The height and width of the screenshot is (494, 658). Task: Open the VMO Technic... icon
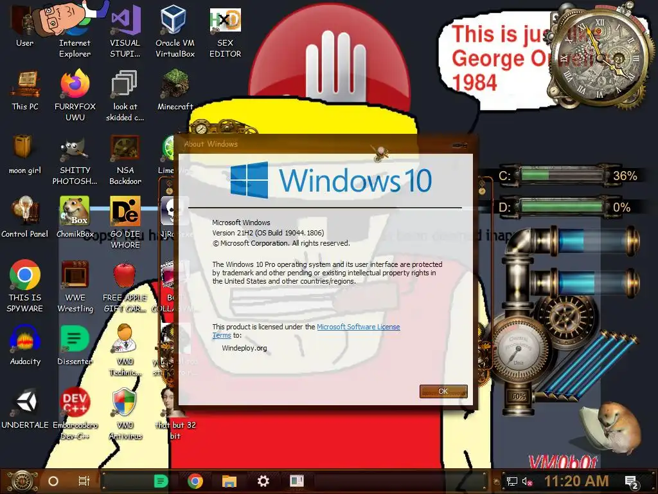pyautogui.click(x=125, y=349)
